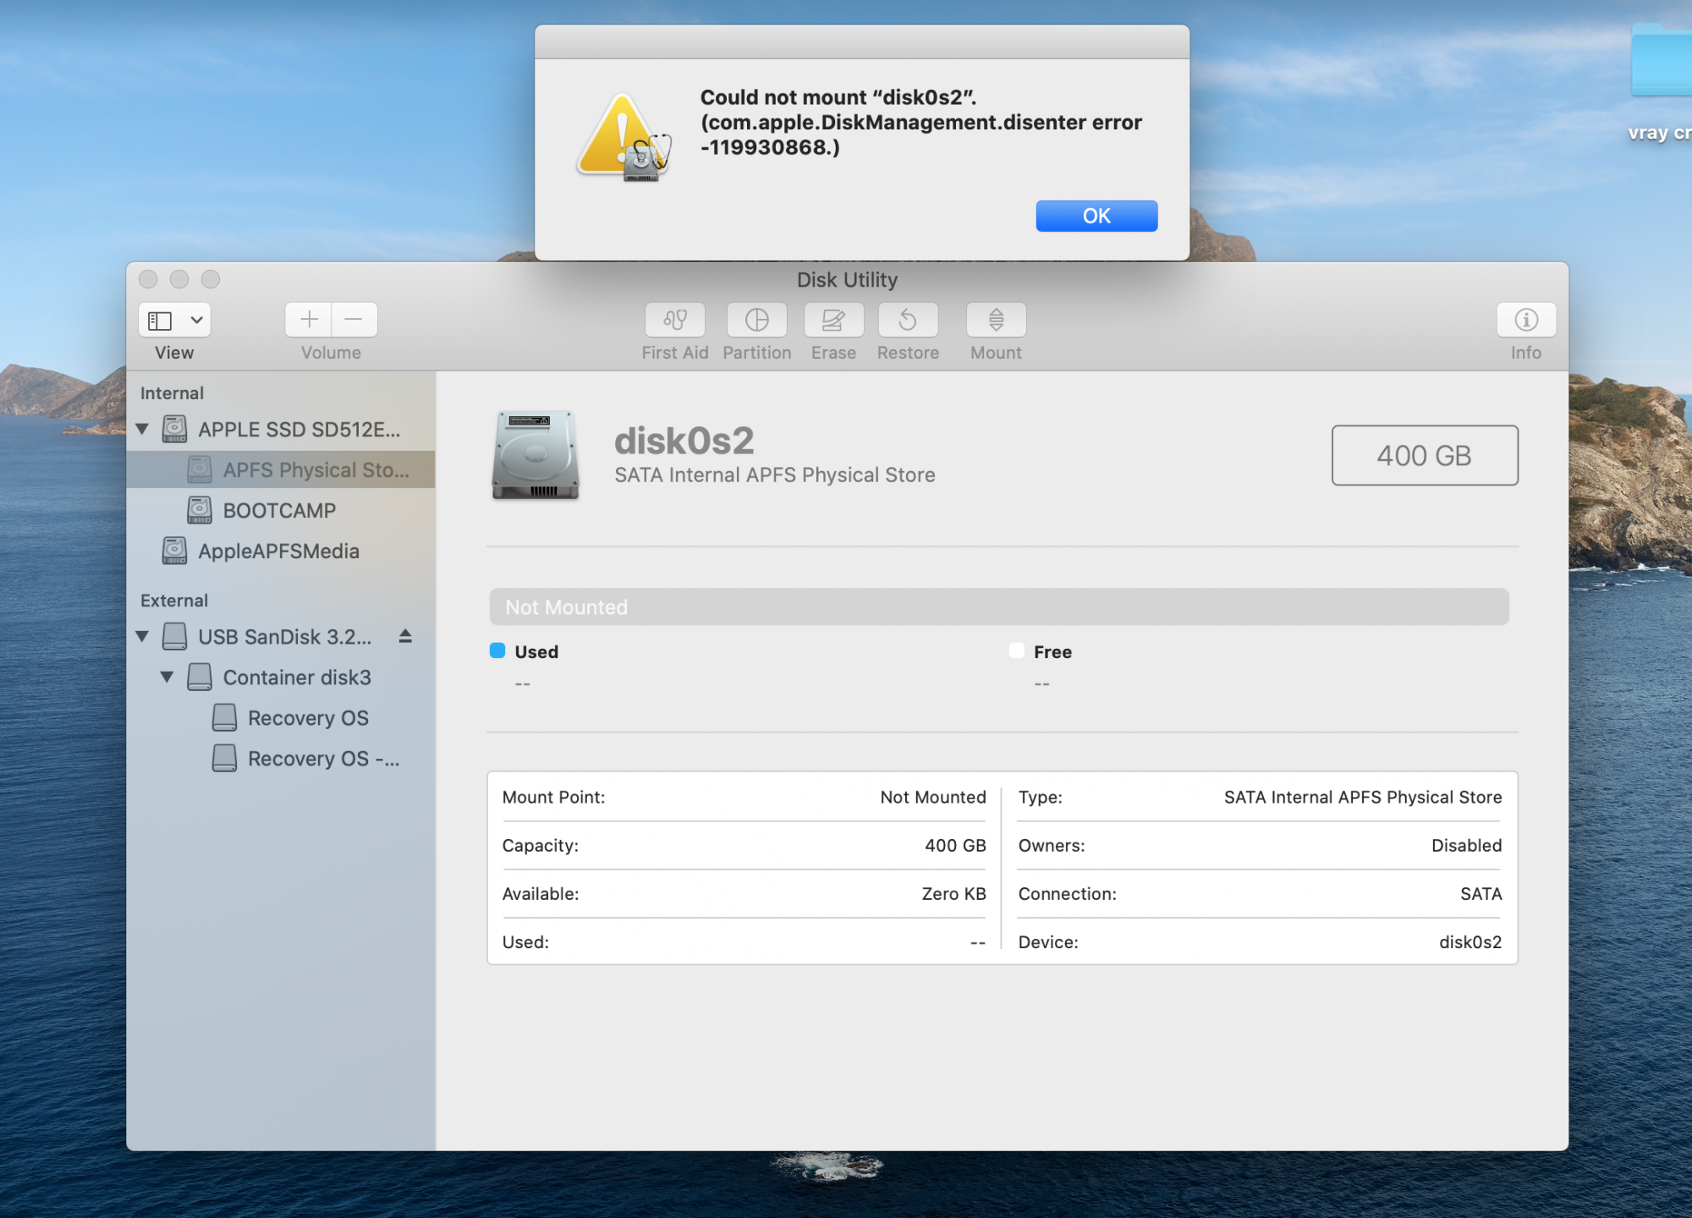
Task: Click the disk0s2 drive image
Action: (536, 455)
